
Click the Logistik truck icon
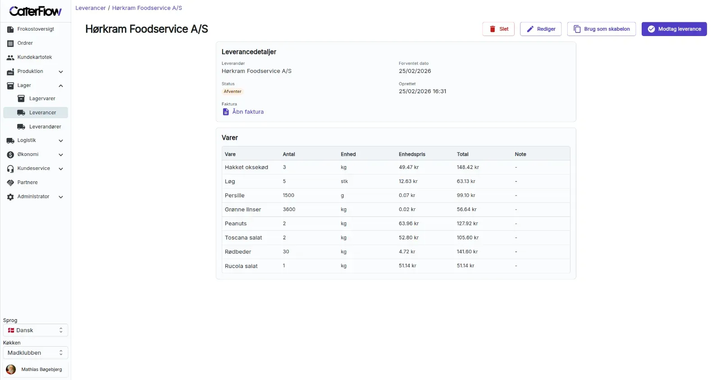10,141
